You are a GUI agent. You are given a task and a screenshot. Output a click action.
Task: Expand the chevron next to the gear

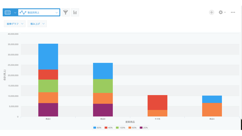coord(225,12)
